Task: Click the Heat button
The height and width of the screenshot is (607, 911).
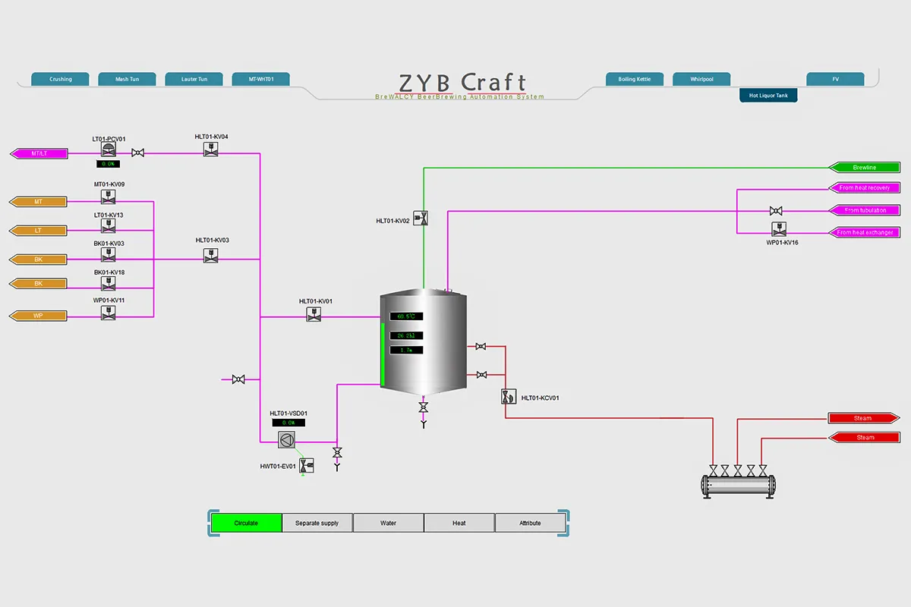Action: click(459, 523)
